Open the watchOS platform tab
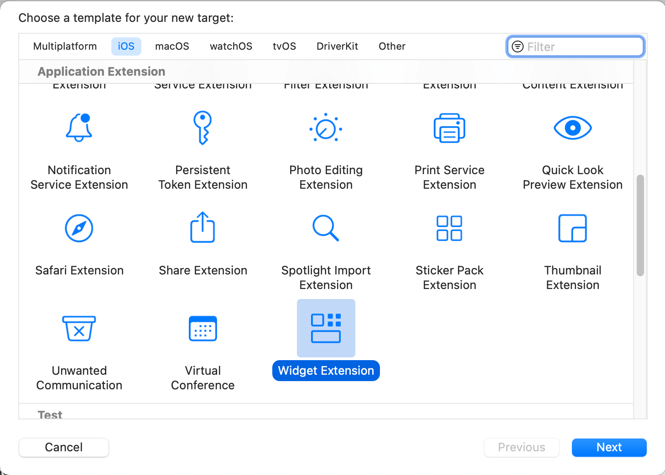This screenshot has width=665, height=475. tap(231, 46)
